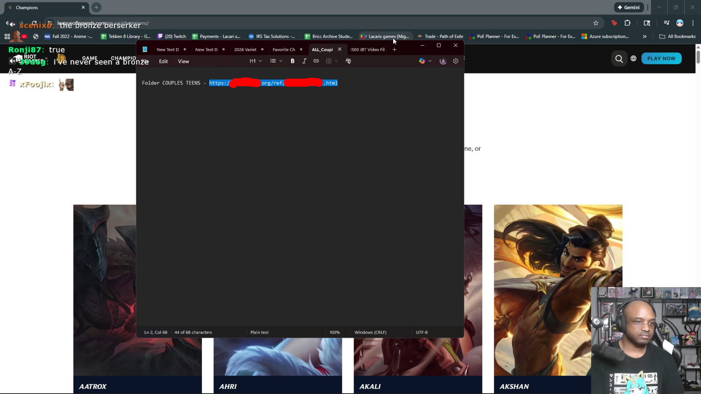Close the ALL_Coupl Notepad tab
This screenshot has height=394, width=701.
coord(339,49)
